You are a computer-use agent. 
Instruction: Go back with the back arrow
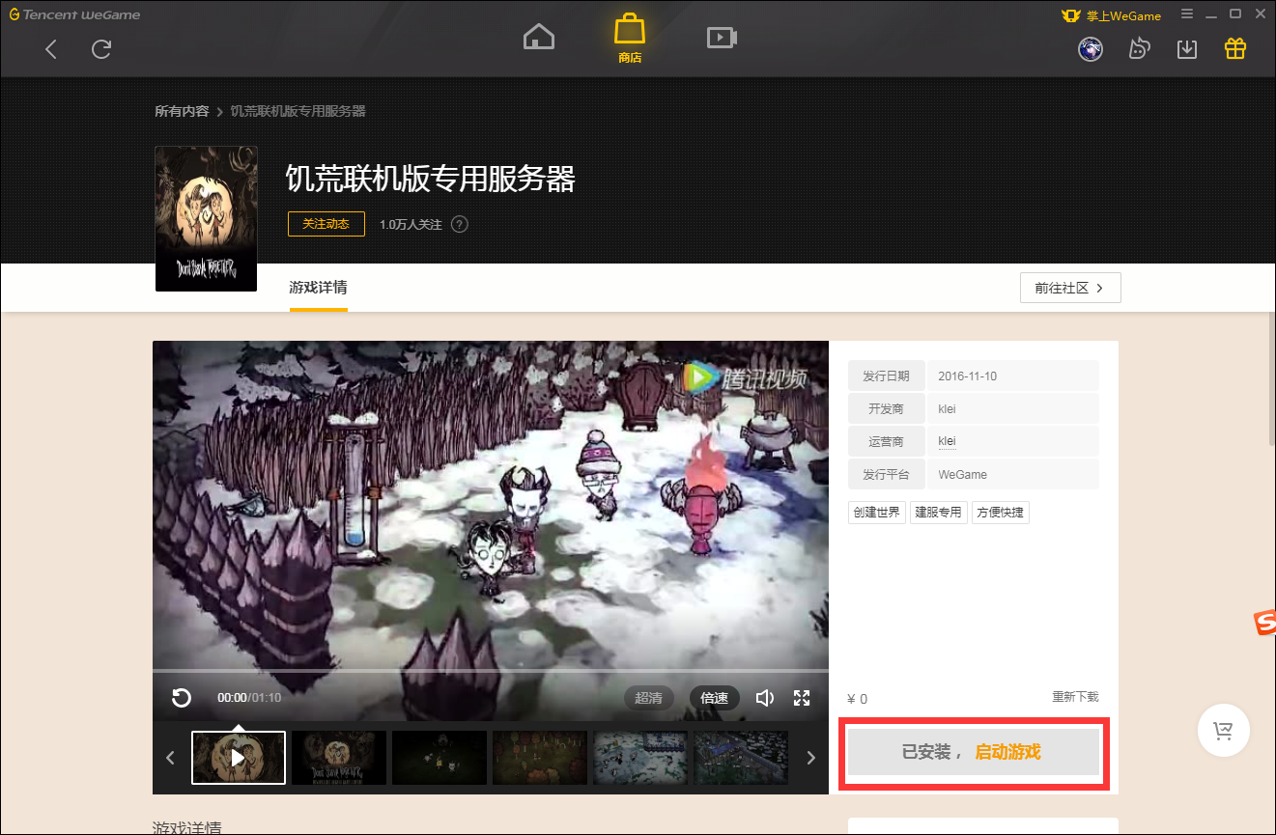pyautogui.click(x=51, y=49)
